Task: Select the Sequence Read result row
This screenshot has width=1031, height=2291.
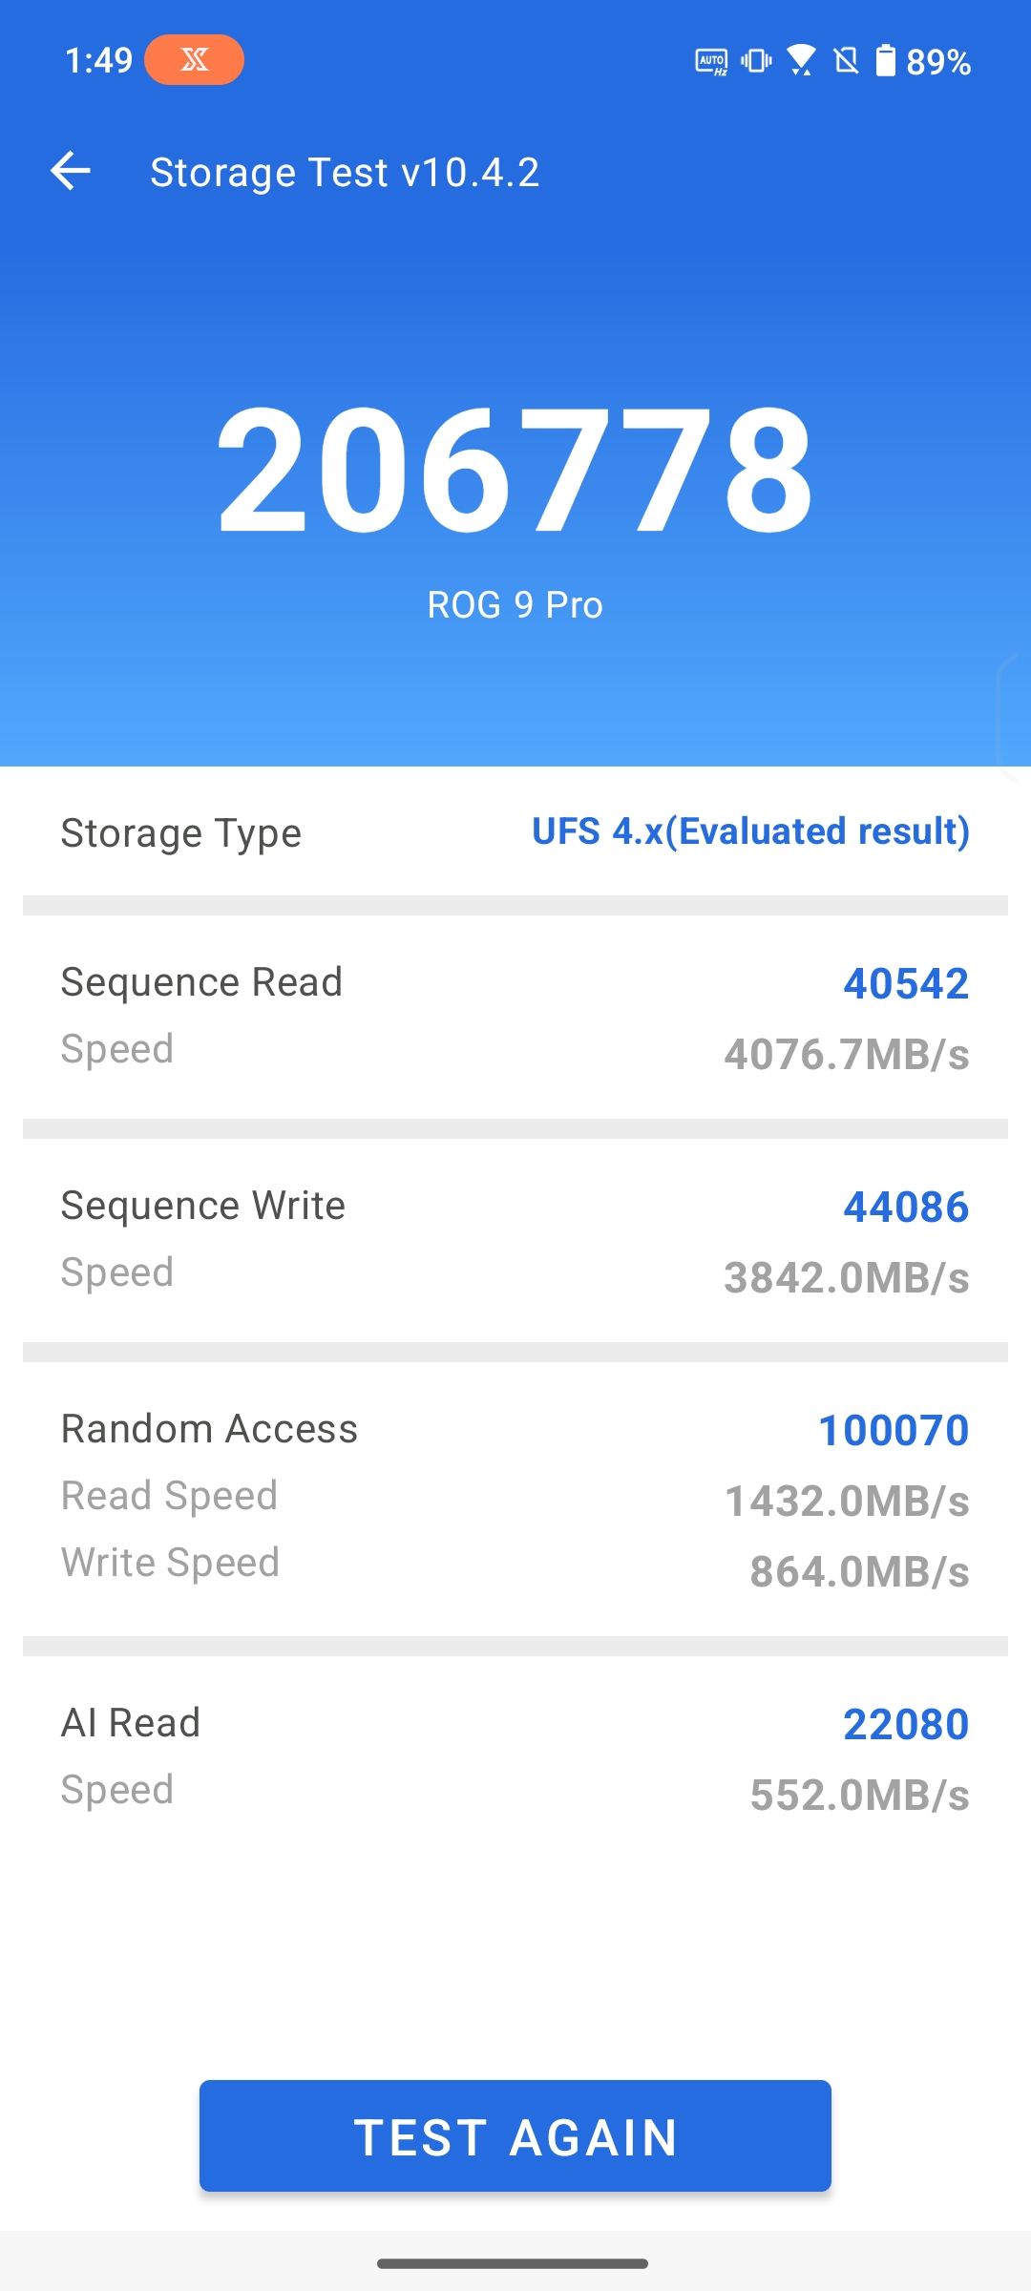Action: click(515, 1018)
